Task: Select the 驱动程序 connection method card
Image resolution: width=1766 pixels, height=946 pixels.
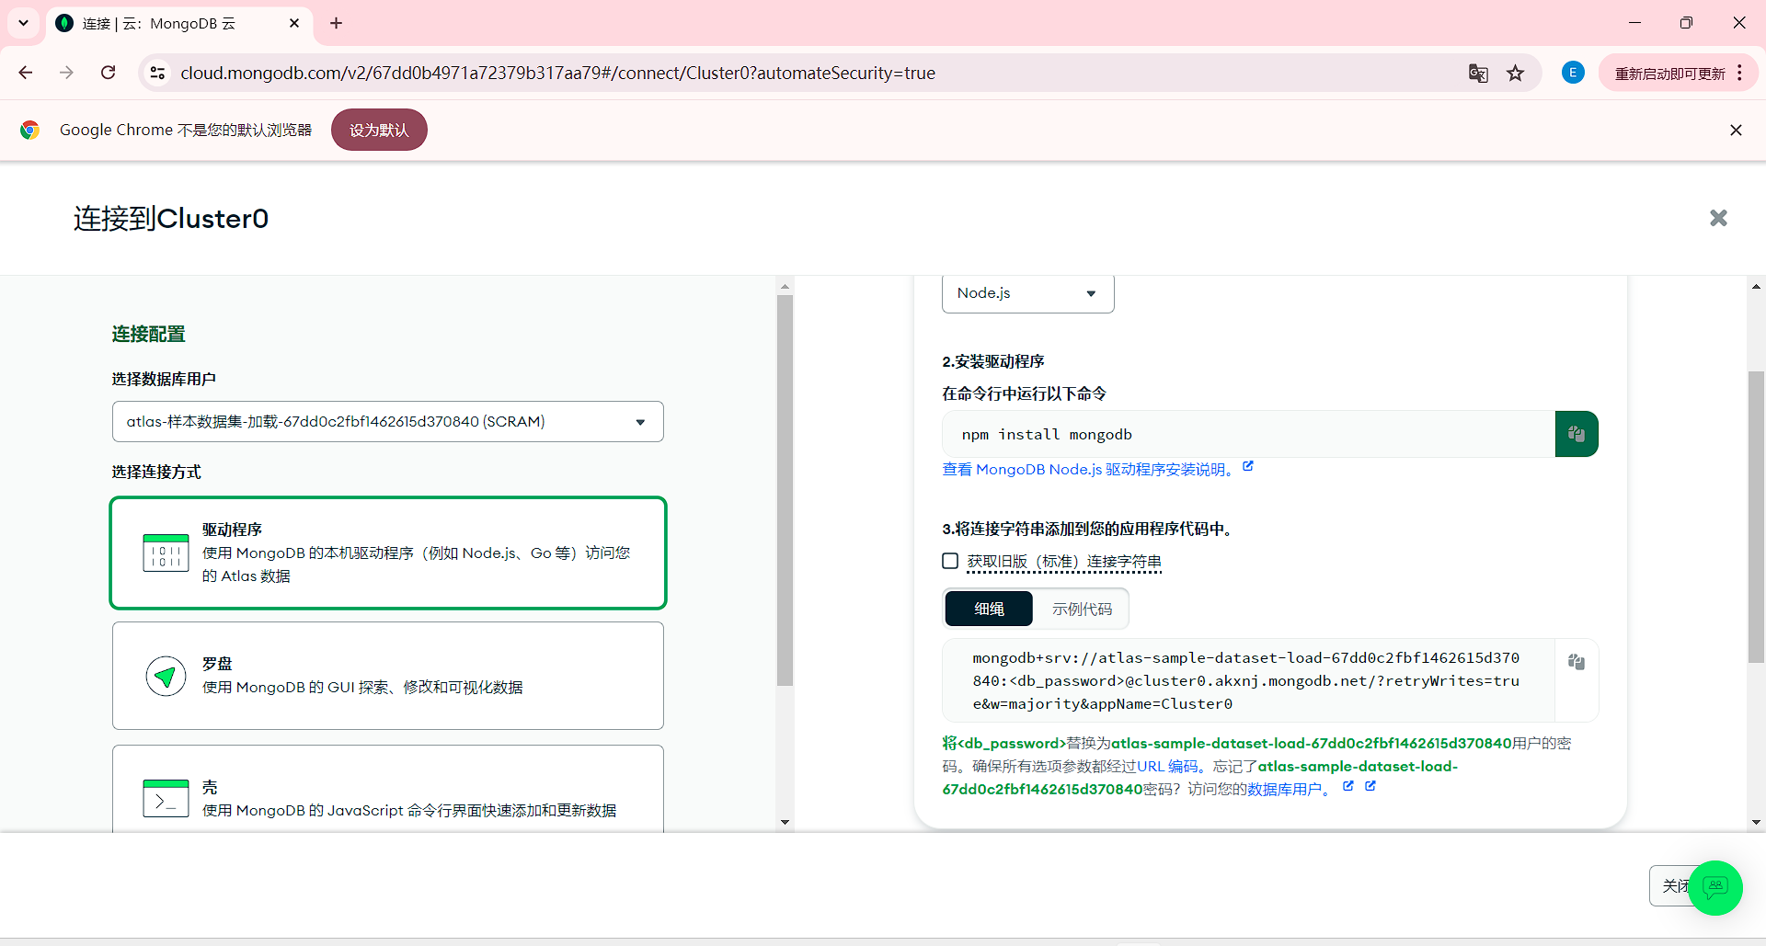Action: pos(388,553)
